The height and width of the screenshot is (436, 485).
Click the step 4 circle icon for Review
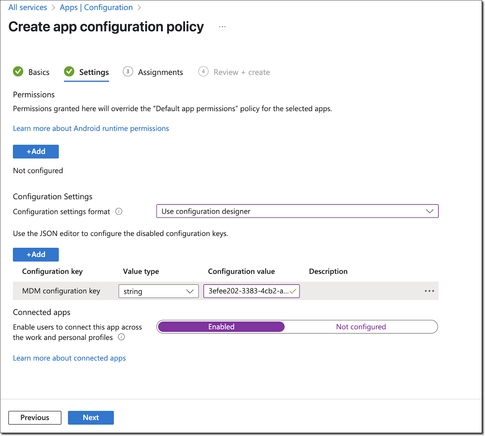(203, 72)
